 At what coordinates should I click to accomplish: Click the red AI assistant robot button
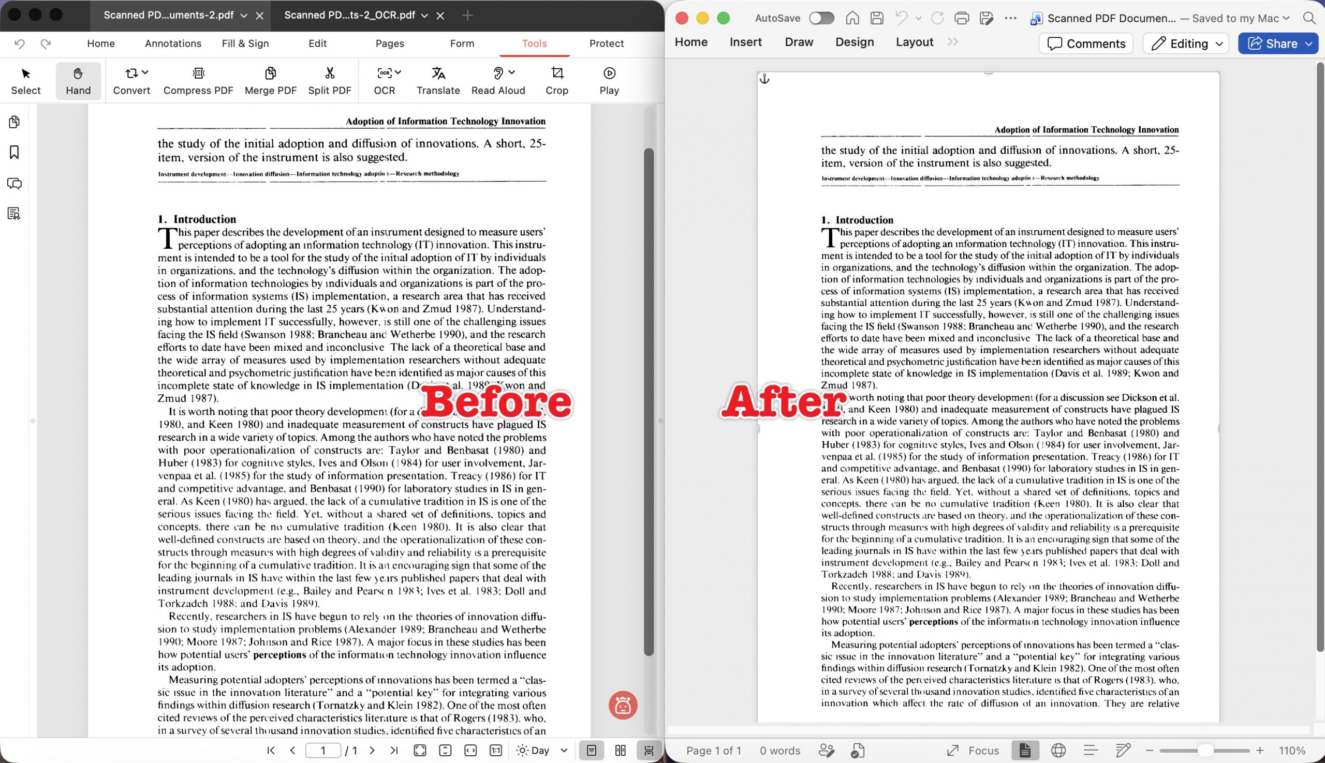tap(623, 706)
